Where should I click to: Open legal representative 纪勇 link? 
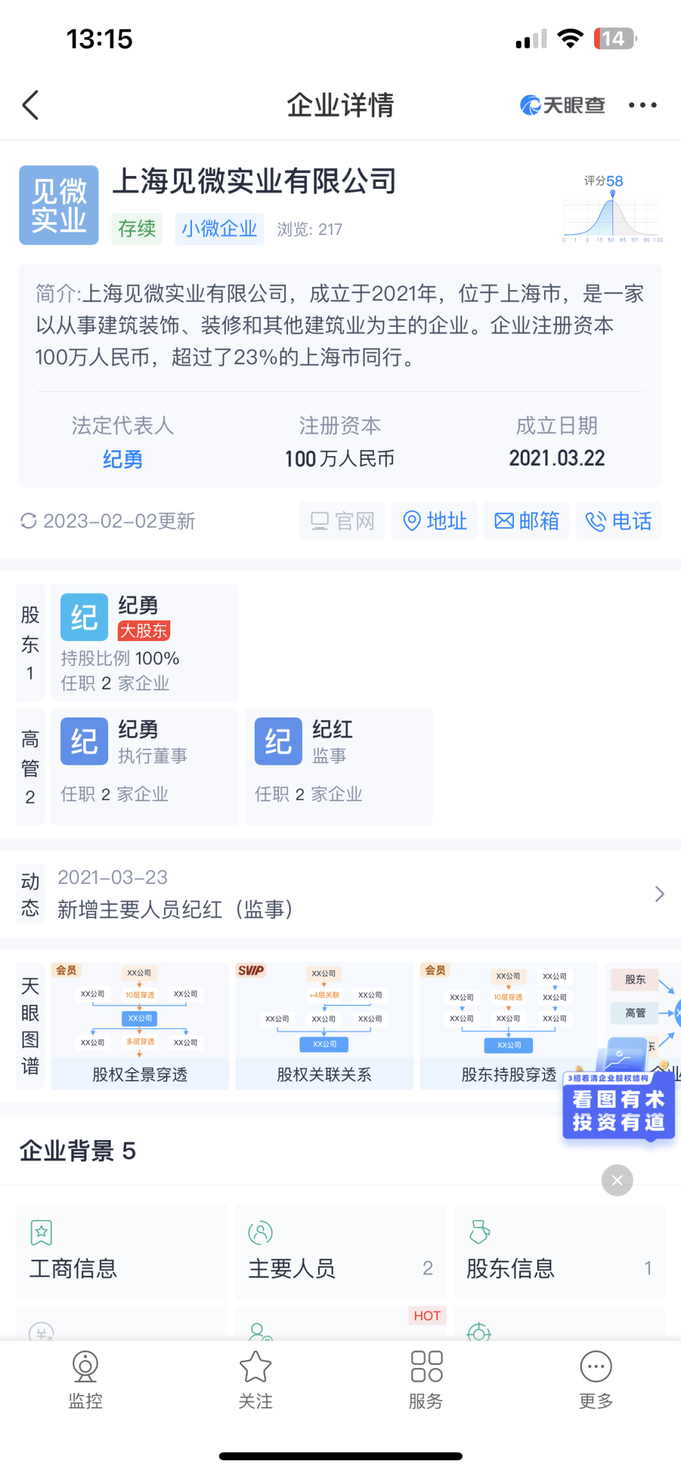click(x=122, y=459)
